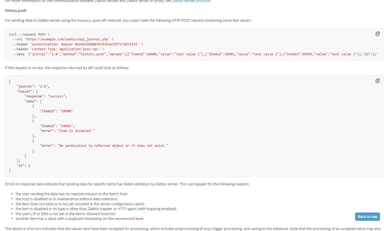Click the history.push section heading
This screenshot has width=384, height=231.
[x=16, y=11]
